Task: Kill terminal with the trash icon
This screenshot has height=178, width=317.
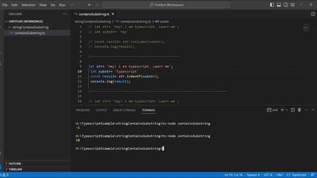Action: pos(299,110)
